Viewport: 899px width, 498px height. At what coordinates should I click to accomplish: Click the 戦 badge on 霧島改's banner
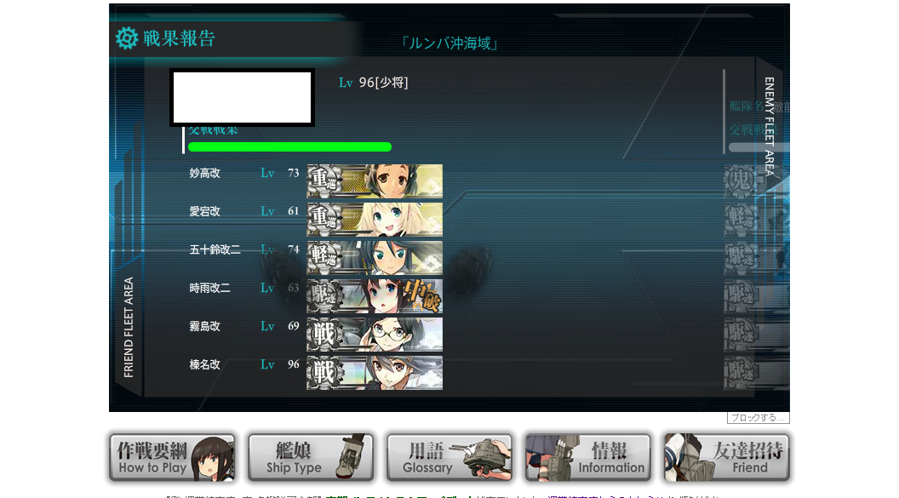click(324, 334)
